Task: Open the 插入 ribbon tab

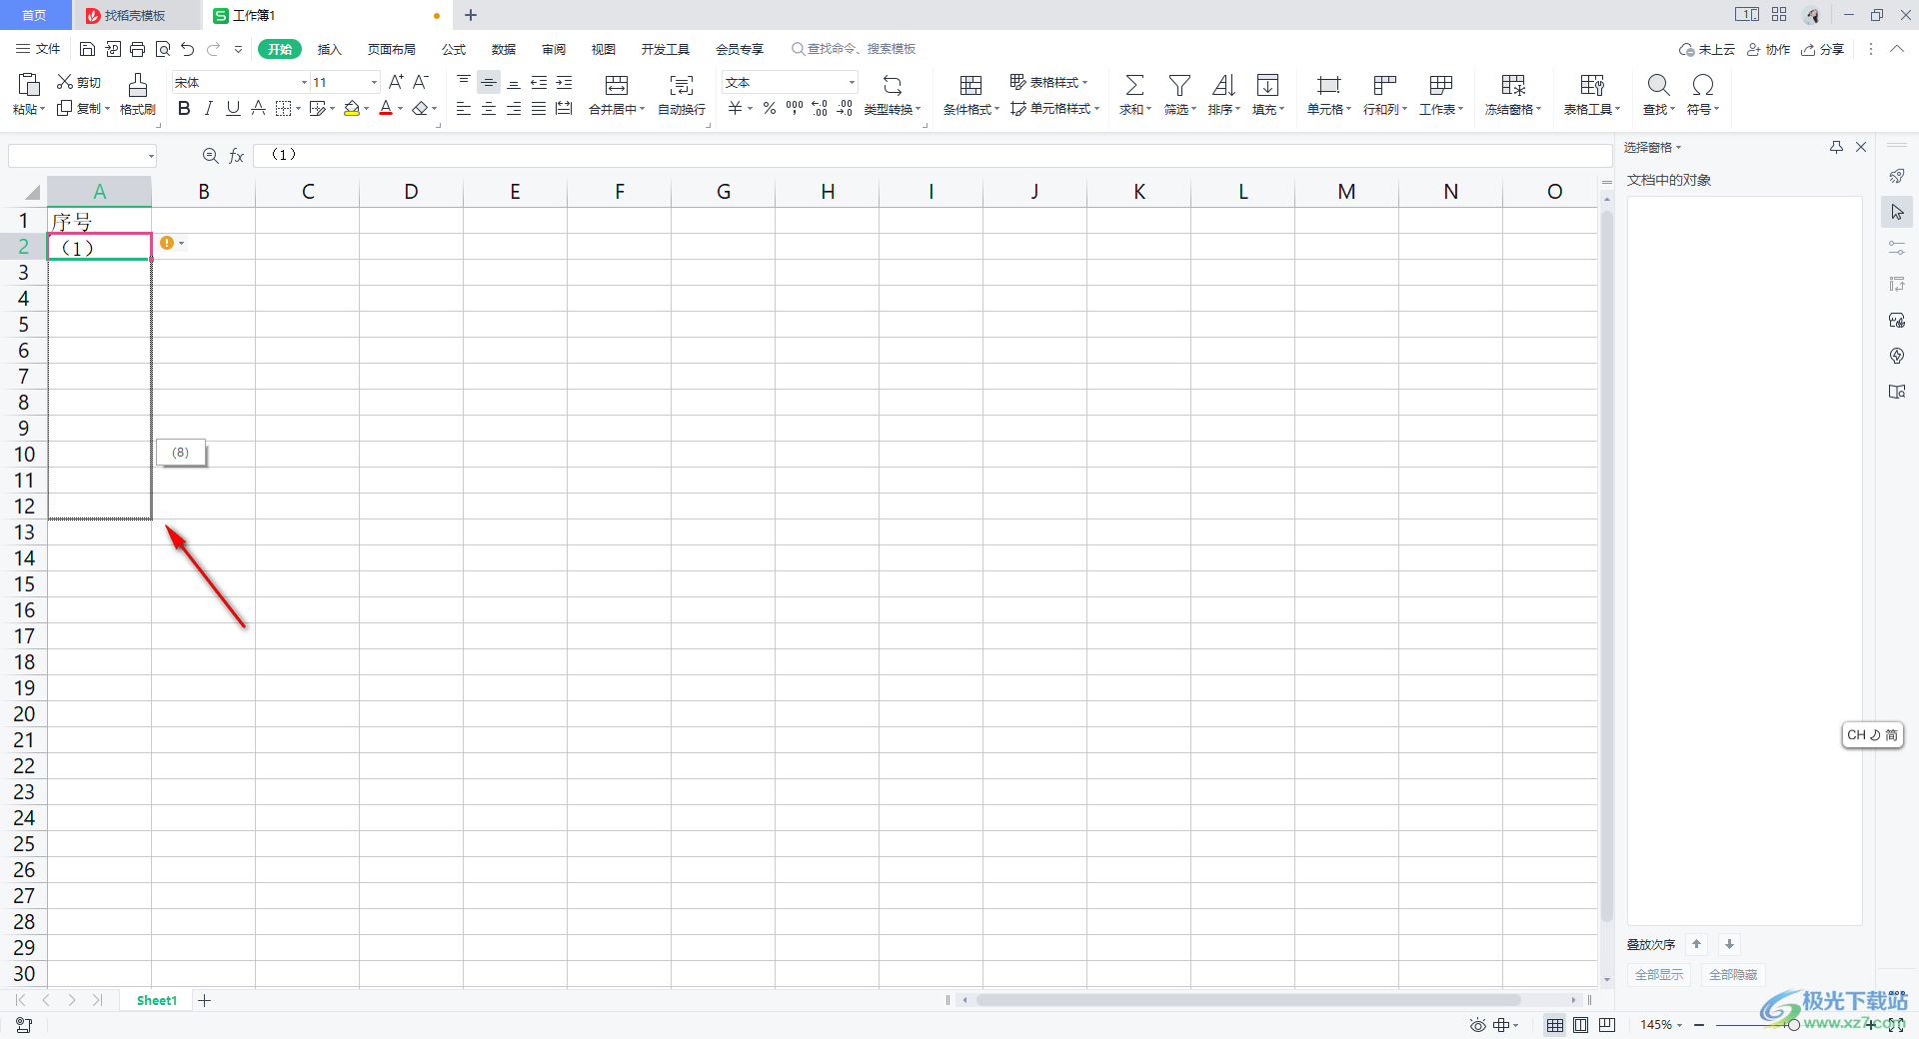Action: (330, 49)
